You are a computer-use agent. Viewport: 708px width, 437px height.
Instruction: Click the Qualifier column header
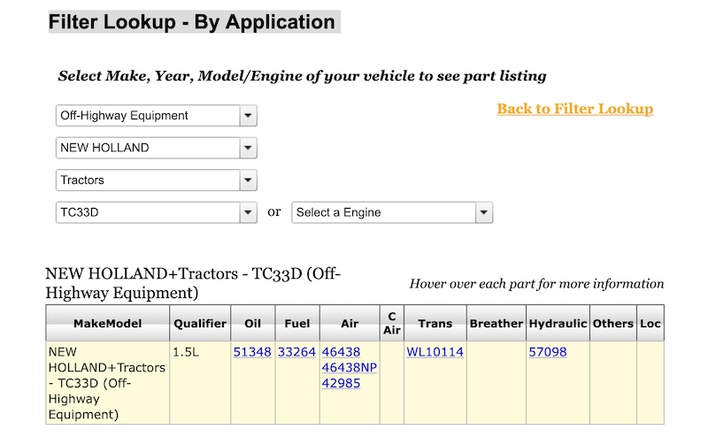click(200, 324)
